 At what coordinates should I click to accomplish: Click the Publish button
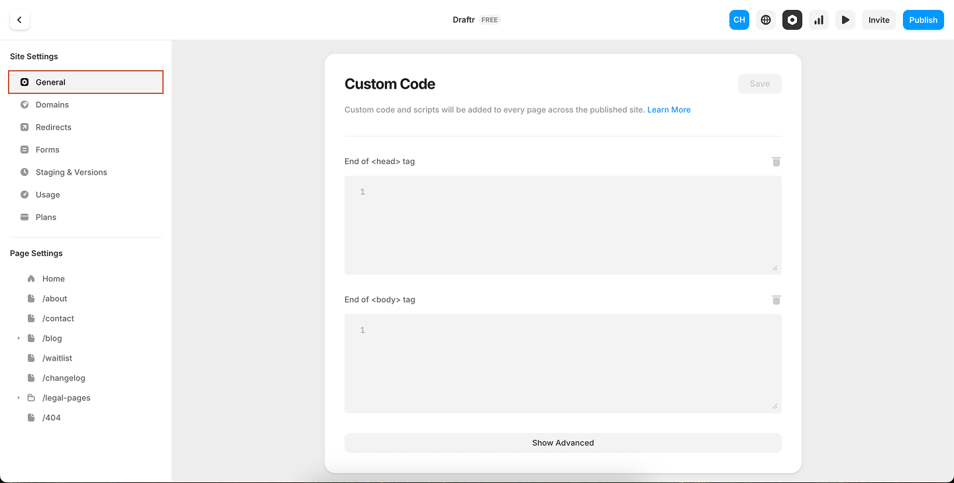(x=924, y=20)
